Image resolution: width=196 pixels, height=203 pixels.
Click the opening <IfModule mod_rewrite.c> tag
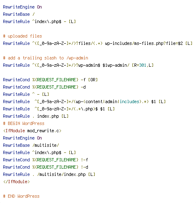click(32, 131)
